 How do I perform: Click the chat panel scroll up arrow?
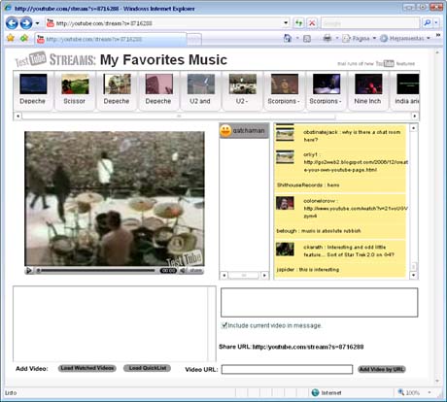click(414, 128)
